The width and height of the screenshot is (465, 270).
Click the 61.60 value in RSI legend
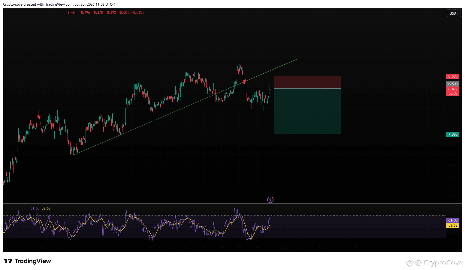point(35,208)
